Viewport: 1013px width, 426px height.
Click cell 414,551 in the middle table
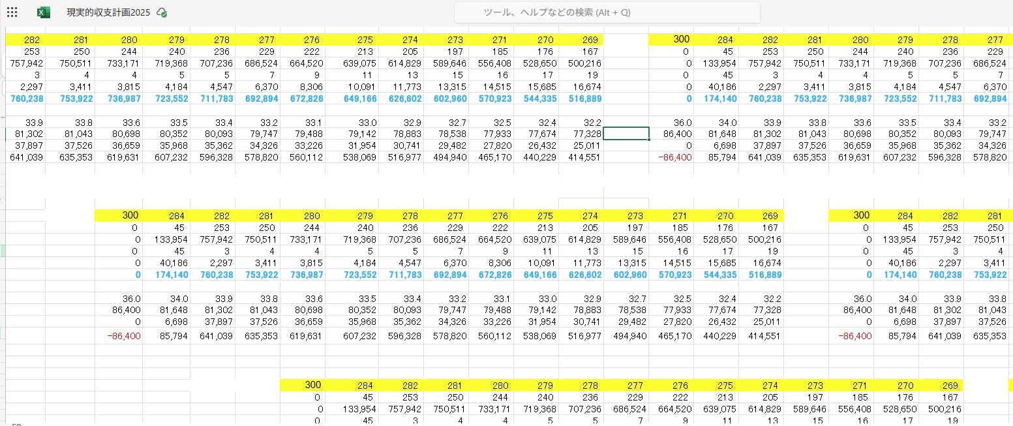pyautogui.click(x=761, y=336)
